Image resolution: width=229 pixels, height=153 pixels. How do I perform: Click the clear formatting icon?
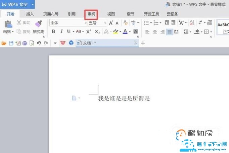[126, 23]
